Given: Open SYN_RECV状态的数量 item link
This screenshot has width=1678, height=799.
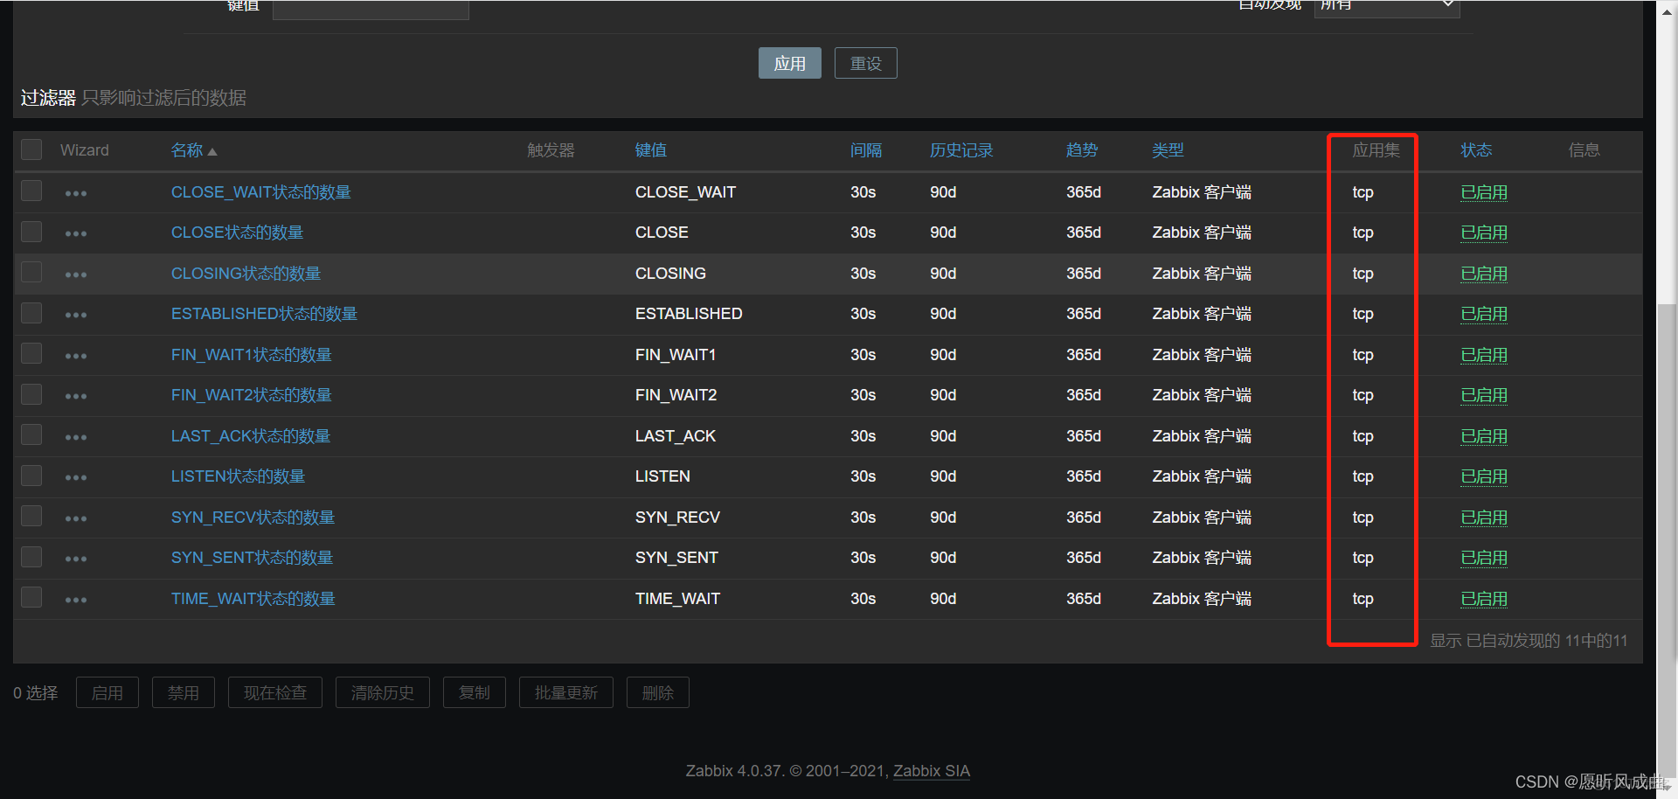Looking at the screenshot, I should point(253,518).
